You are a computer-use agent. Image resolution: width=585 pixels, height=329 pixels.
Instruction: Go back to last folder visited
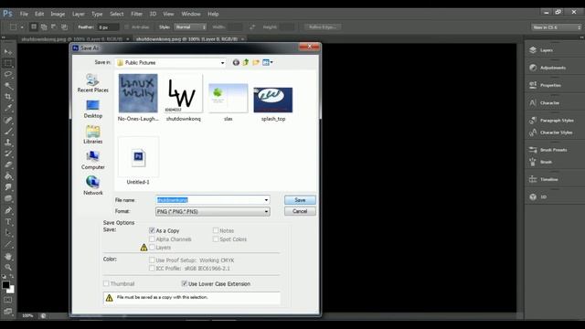236,62
